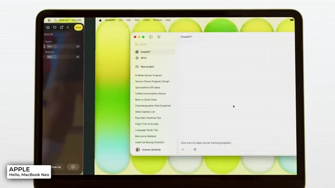
Task: Open the Help menu
Action: (168, 20)
